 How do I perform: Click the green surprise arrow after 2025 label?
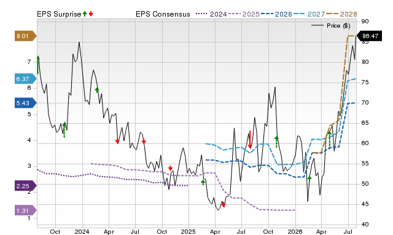[x=203, y=182]
